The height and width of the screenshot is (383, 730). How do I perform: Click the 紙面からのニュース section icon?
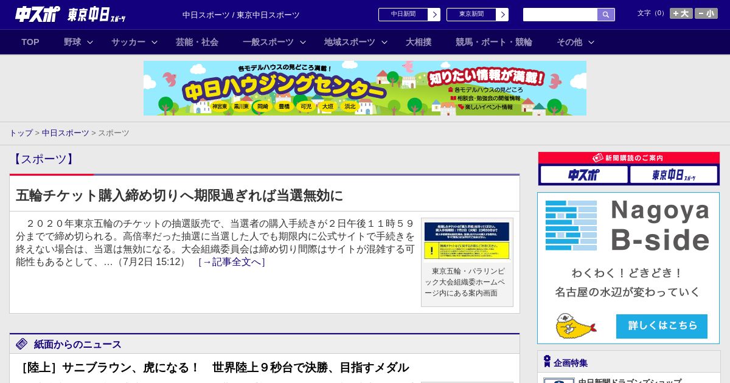click(22, 343)
